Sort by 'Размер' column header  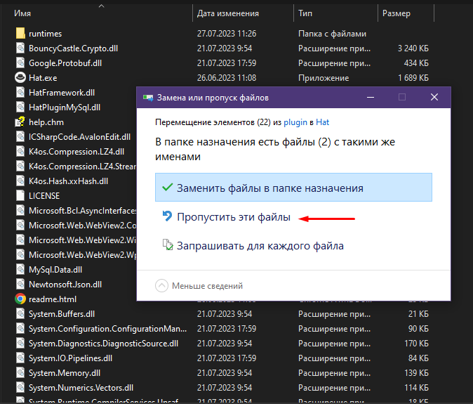point(397,13)
